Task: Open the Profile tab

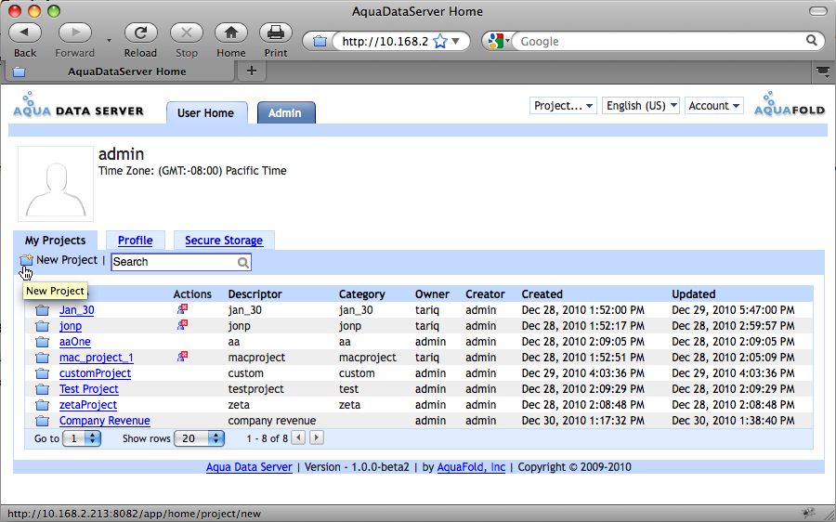Action: pyautogui.click(x=136, y=241)
